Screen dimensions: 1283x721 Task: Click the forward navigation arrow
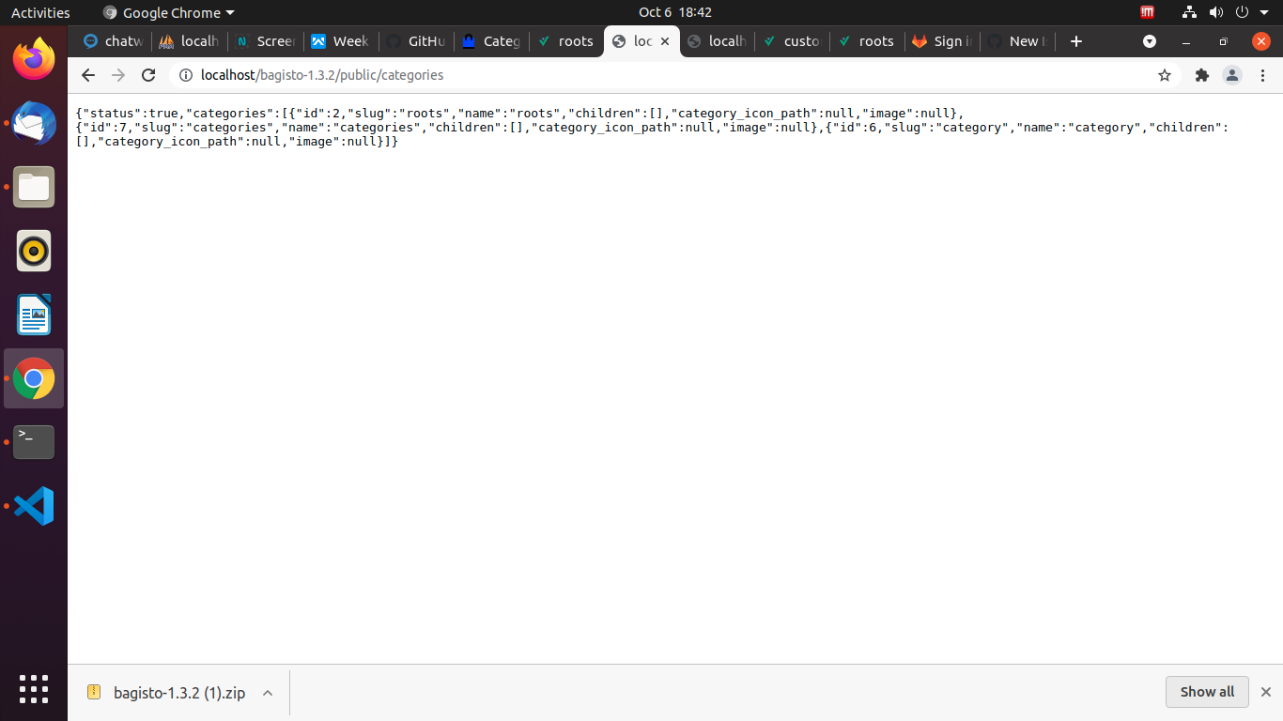click(118, 75)
